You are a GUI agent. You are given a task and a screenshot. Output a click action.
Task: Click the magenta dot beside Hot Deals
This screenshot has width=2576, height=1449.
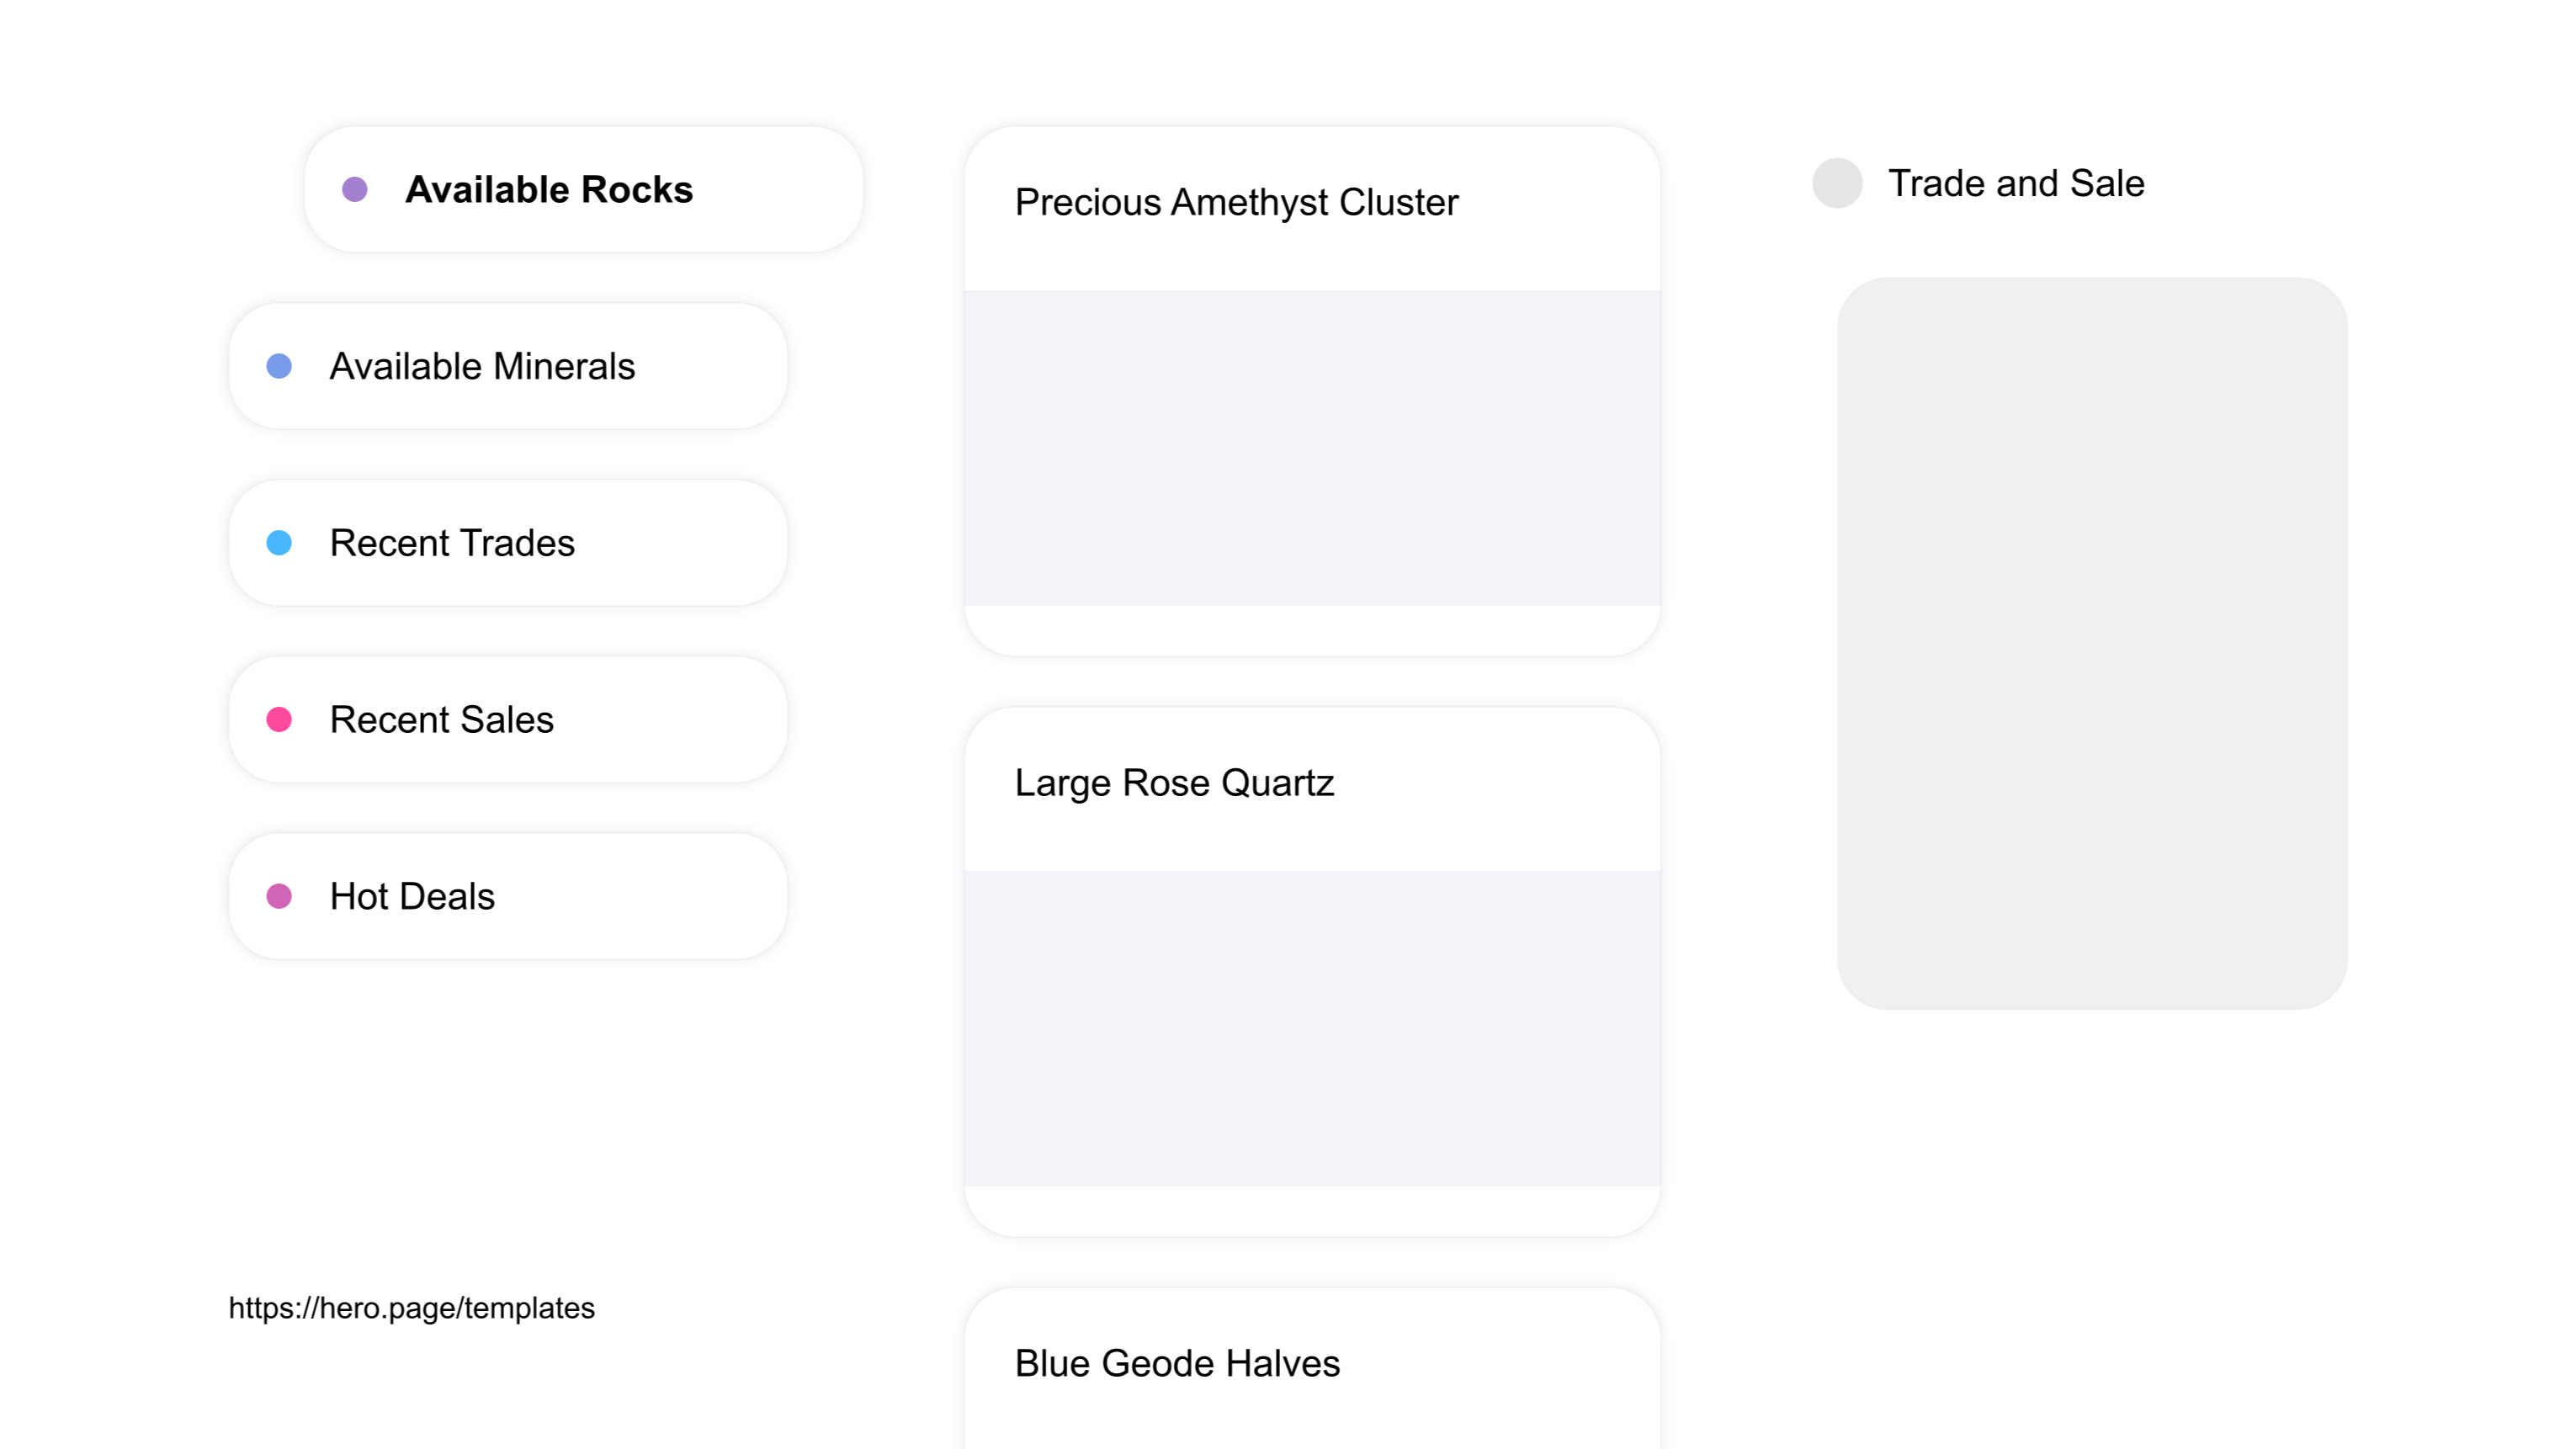click(278, 896)
